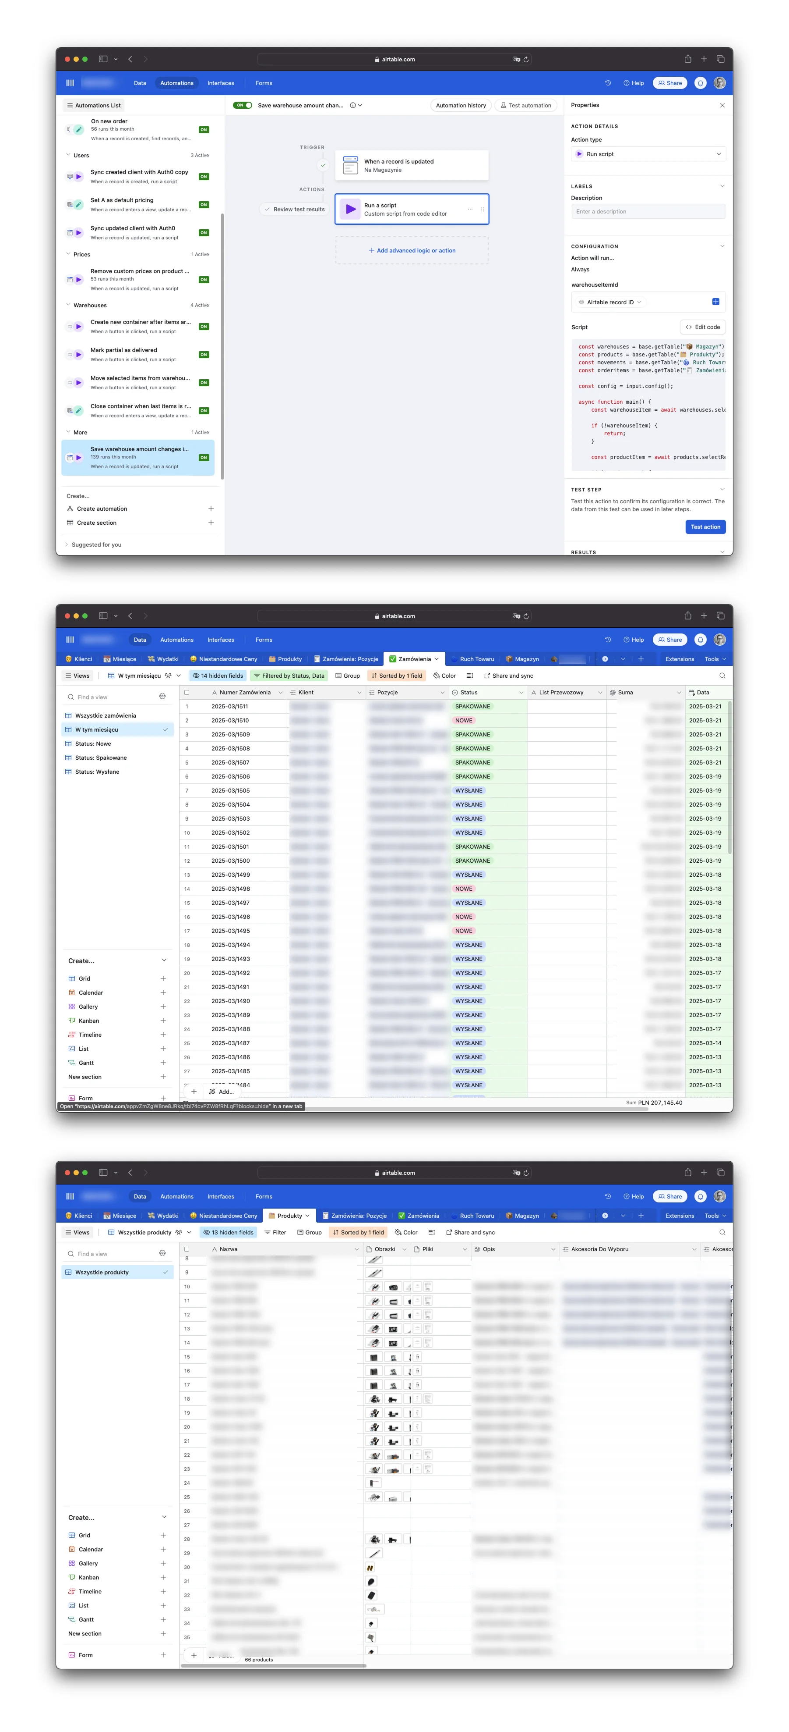Select the Status: Spakowane view

(x=101, y=758)
